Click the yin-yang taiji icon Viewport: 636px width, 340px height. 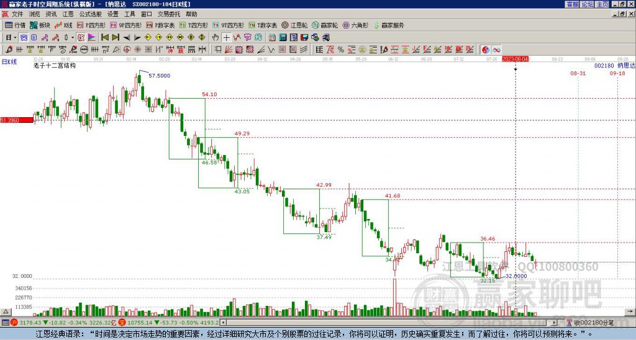[486, 50]
